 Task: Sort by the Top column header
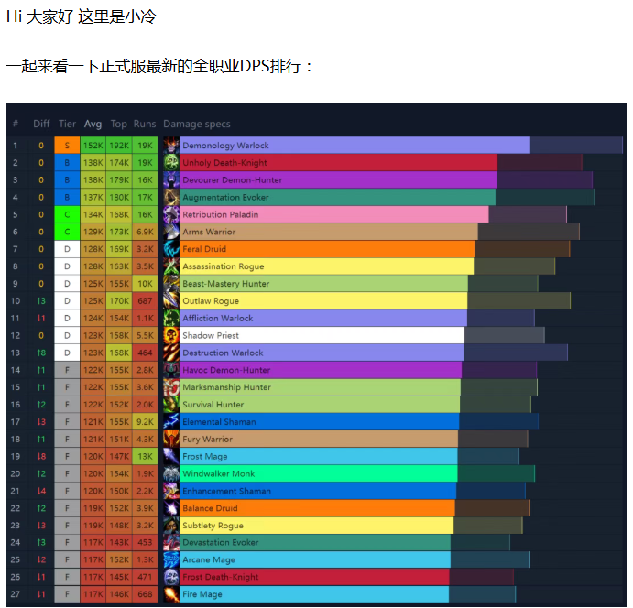point(119,125)
